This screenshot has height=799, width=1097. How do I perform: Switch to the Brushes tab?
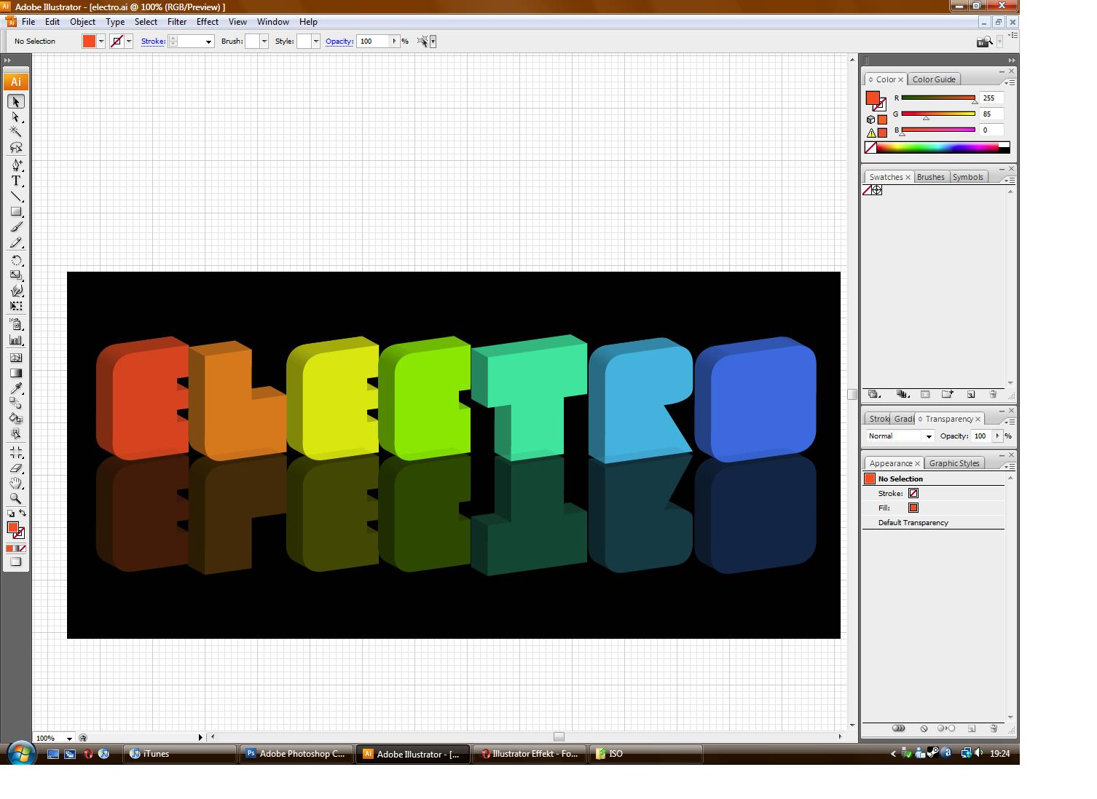[x=930, y=177]
